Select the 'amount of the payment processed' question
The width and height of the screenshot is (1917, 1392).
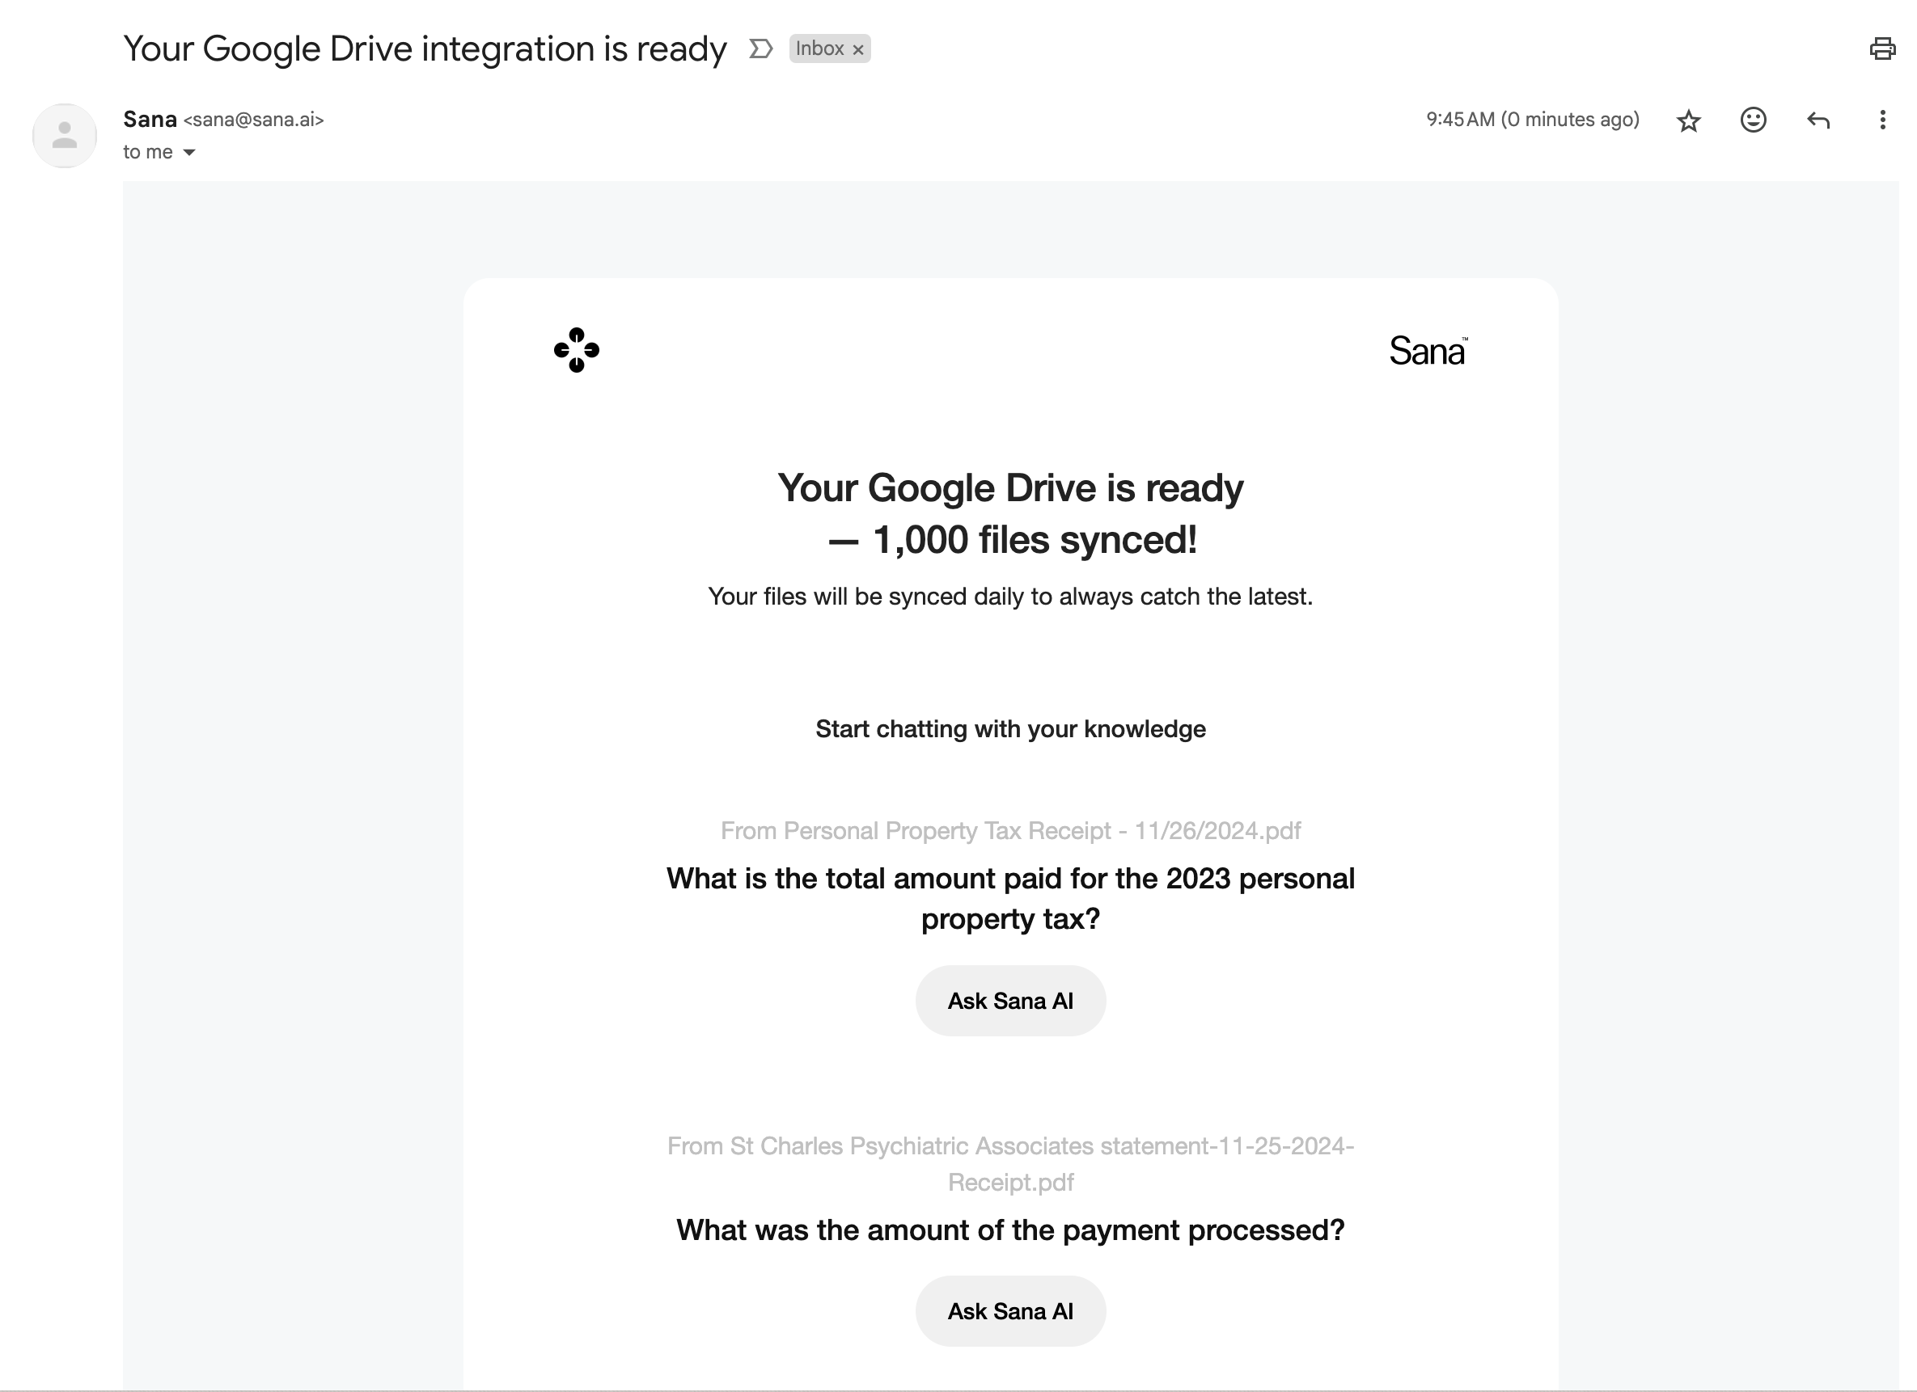[1010, 1230]
